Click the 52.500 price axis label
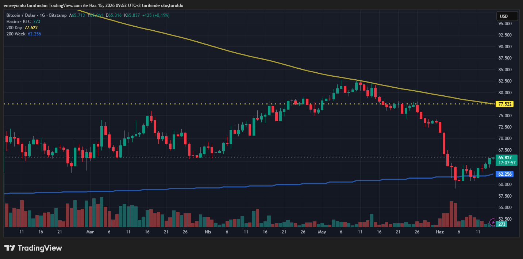 (505, 219)
